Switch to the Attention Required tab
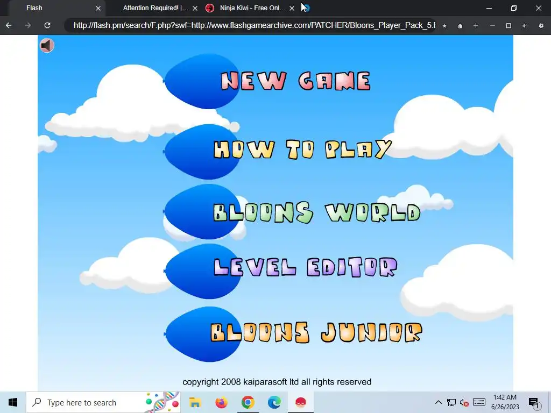Viewport: 551px width, 413px height. [156, 8]
